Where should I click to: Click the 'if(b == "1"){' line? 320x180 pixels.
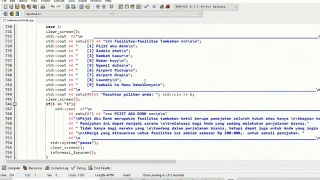[x=60, y=104]
